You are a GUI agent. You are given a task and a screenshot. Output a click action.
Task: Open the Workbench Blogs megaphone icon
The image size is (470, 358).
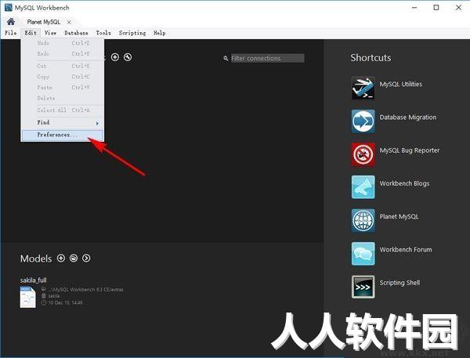(363, 187)
